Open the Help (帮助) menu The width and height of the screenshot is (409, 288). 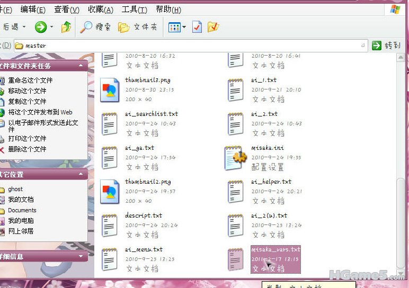pos(168,10)
